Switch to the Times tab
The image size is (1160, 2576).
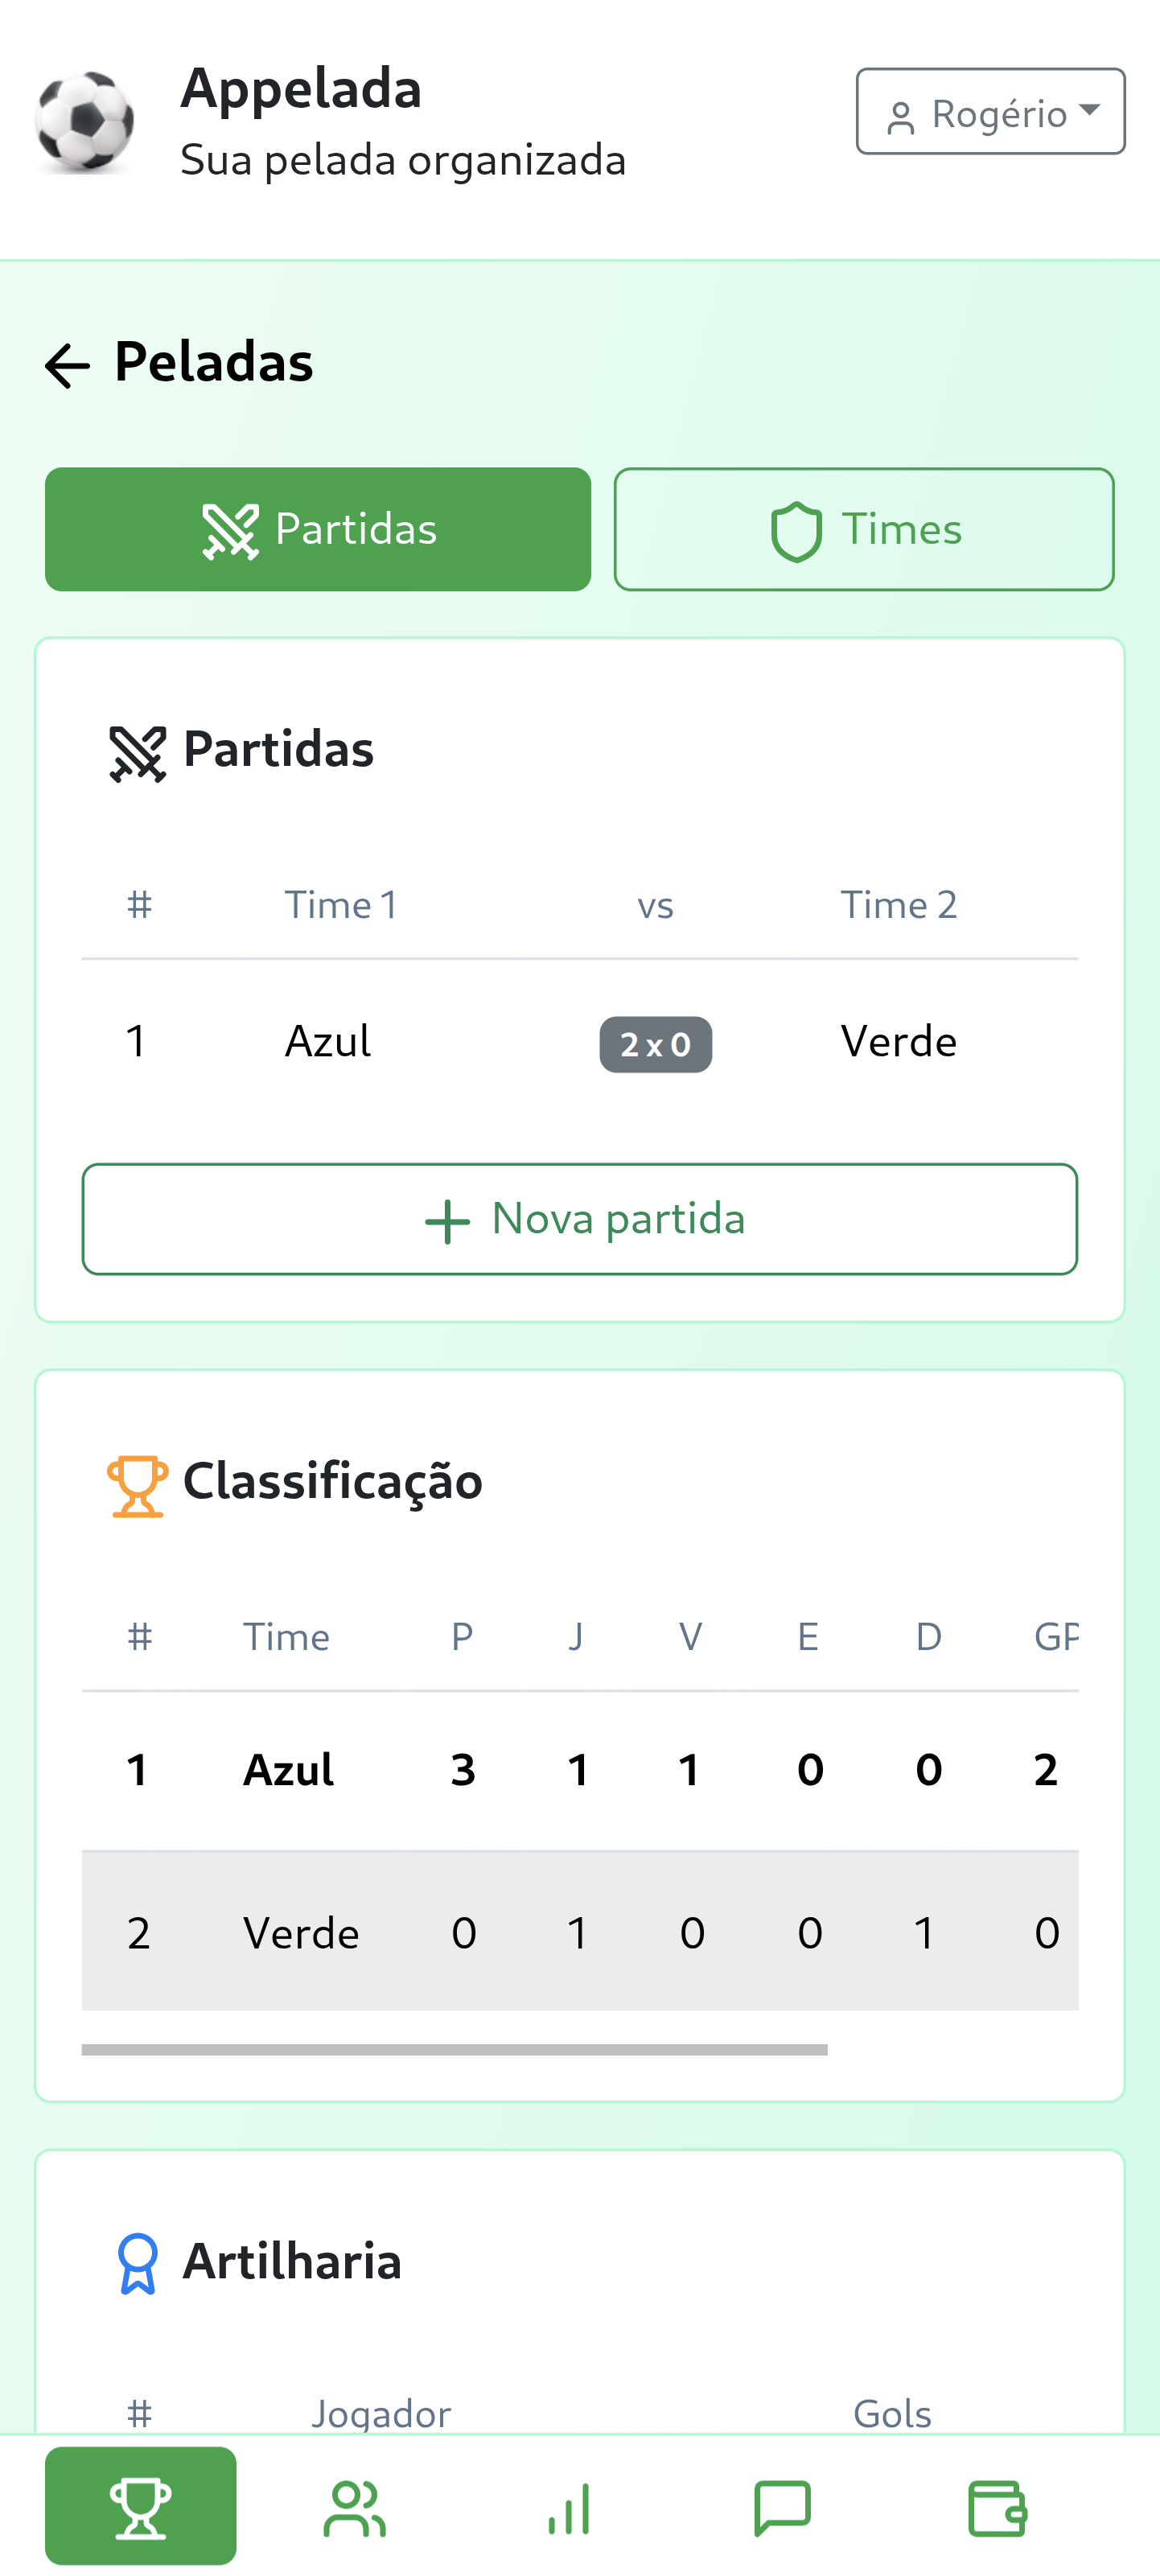tap(864, 529)
